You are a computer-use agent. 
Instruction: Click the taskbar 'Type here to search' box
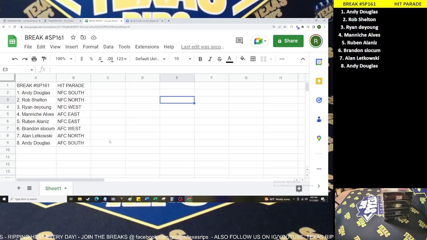[x=38, y=199]
